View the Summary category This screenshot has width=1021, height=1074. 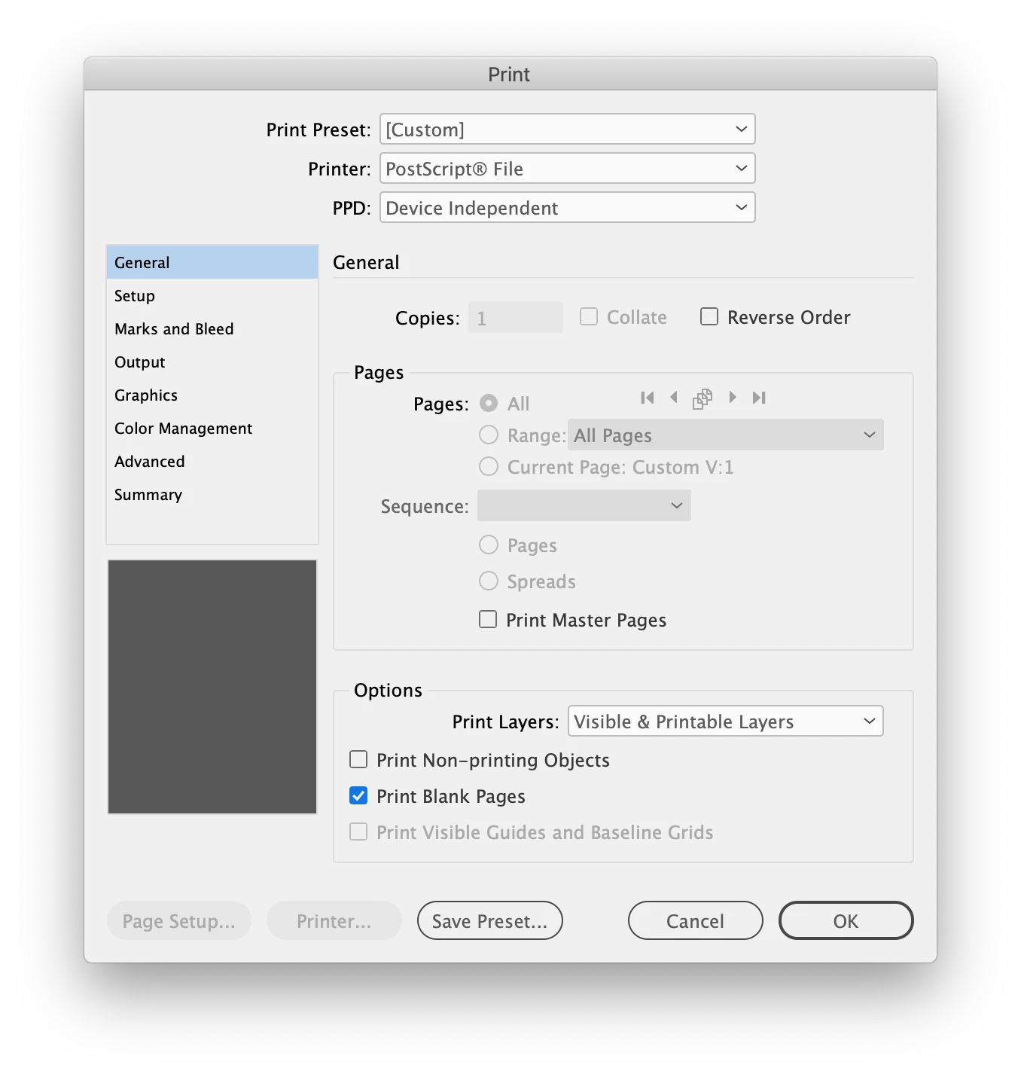212,494
